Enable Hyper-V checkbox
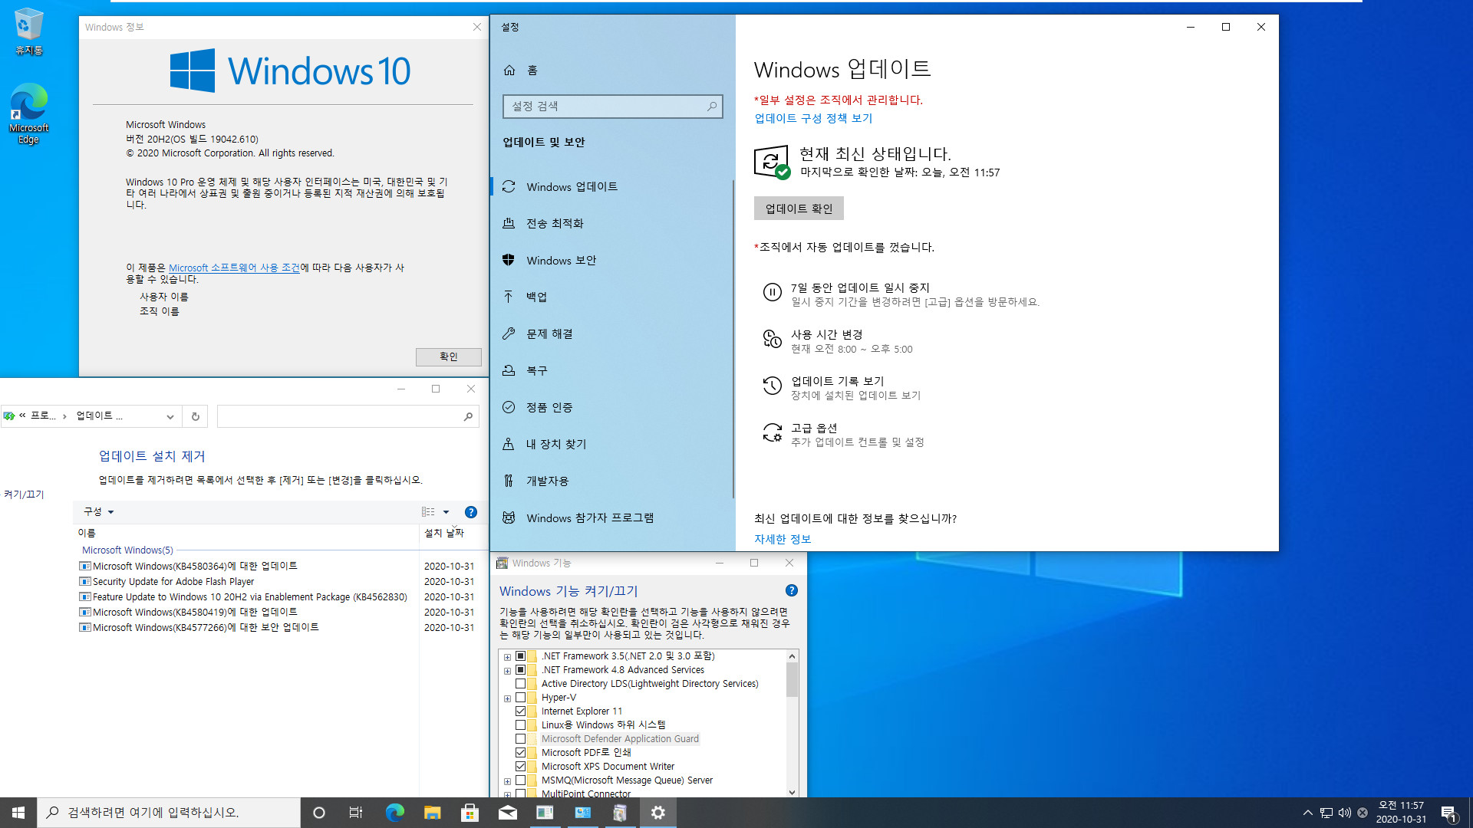The height and width of the screenshot is (828, 1473). pos(520,698)
